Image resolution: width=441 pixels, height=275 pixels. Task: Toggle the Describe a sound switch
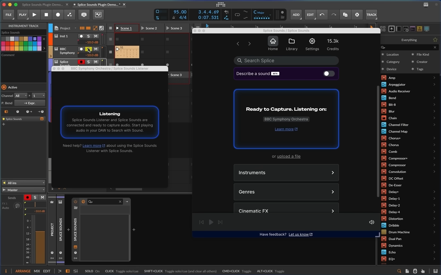(329, 74)
